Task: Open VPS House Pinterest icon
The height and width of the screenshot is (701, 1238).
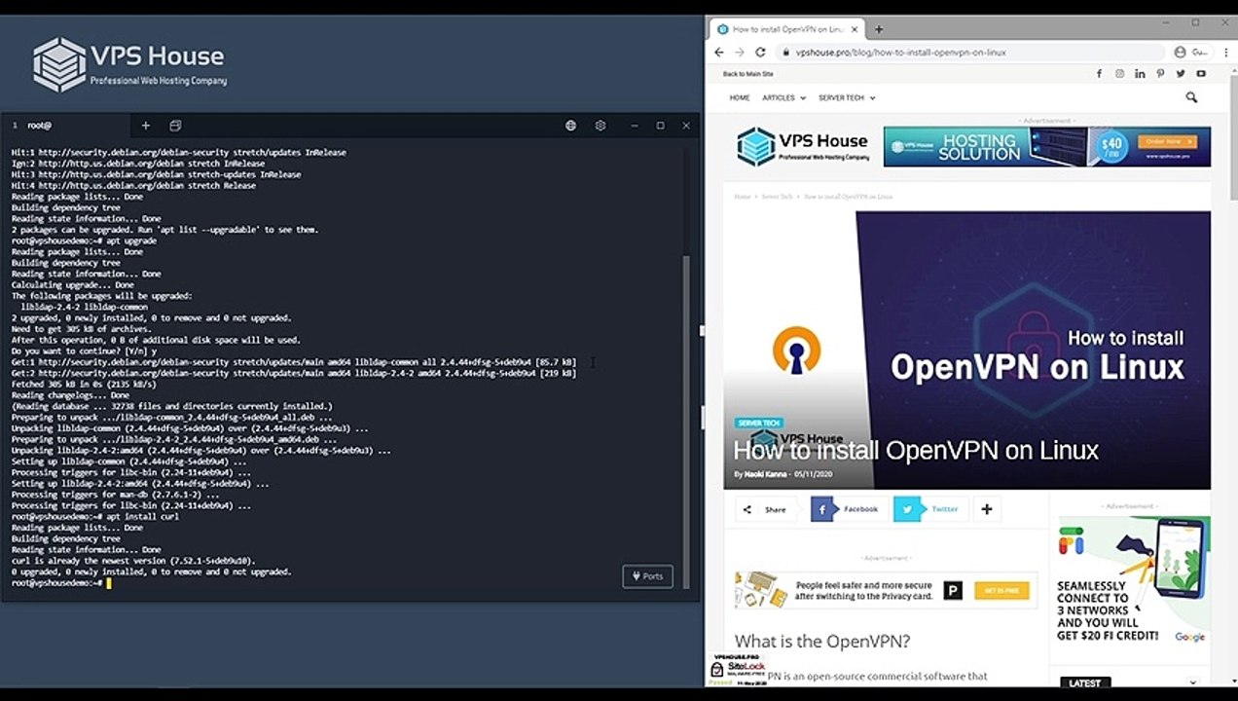Action: pyautogui.click(x=1160, y=74)
